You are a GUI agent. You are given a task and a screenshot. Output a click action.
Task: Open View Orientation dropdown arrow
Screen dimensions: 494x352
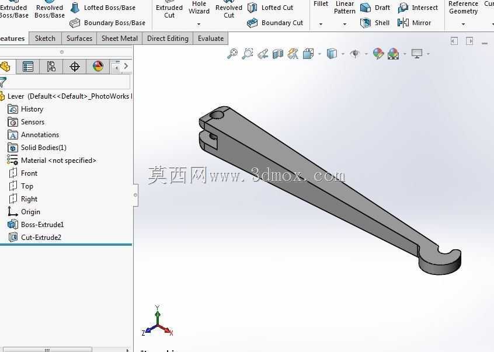(x=319, y=54)
